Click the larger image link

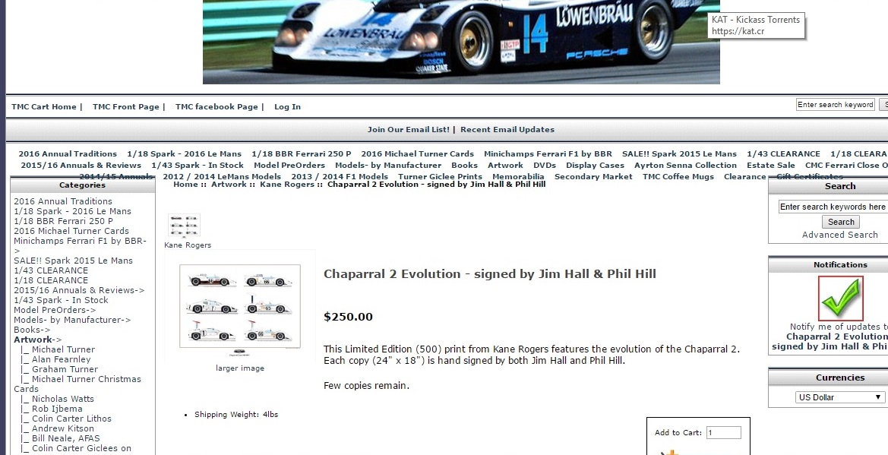[240, 368]
